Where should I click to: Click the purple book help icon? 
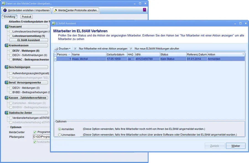click(144, 10)
